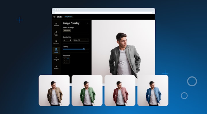Select the blue jacket thumbnail
The image size is (207, 114).
pyautogui.click(x=153, y=90)
